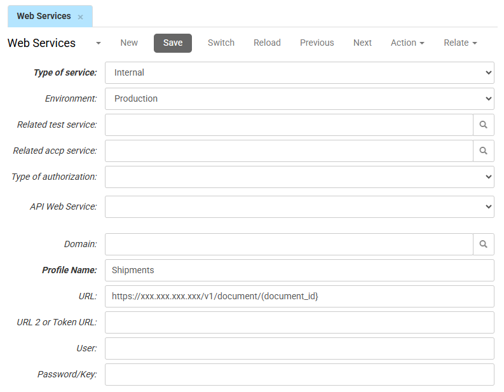Select the Web Services tab

coord(44,17)
